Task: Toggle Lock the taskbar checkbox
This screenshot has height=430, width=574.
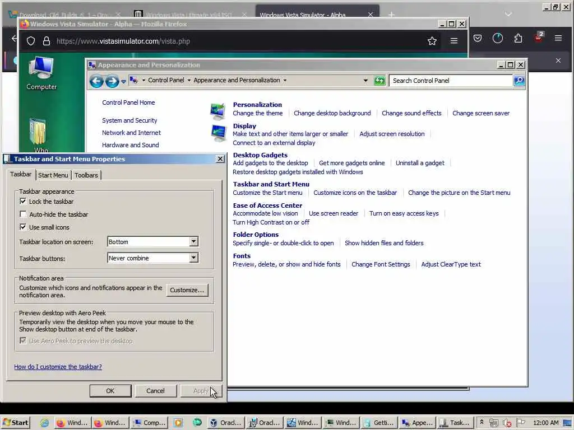Action: click(23, 202)
